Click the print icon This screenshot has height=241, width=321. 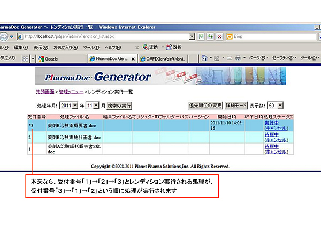point(238,58)
